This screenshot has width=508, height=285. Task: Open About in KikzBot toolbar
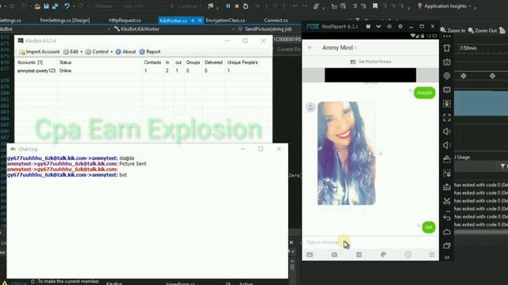125,51
